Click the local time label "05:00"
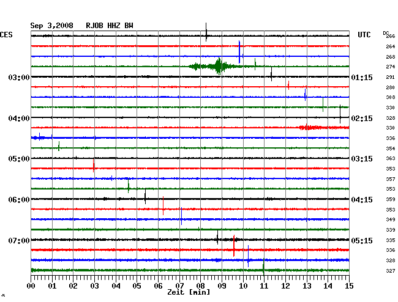398x302 pixels. click(19, 159)
